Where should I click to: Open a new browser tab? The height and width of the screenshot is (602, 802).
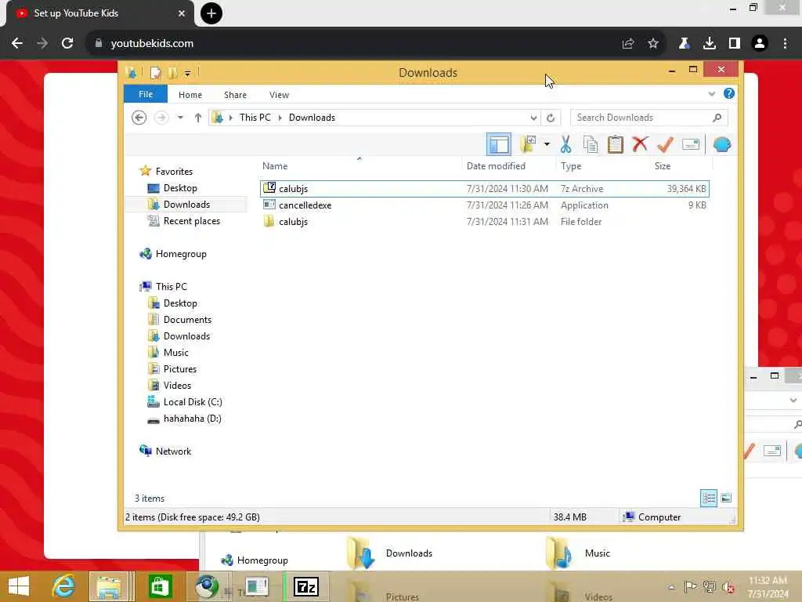[x=211, y=13]
